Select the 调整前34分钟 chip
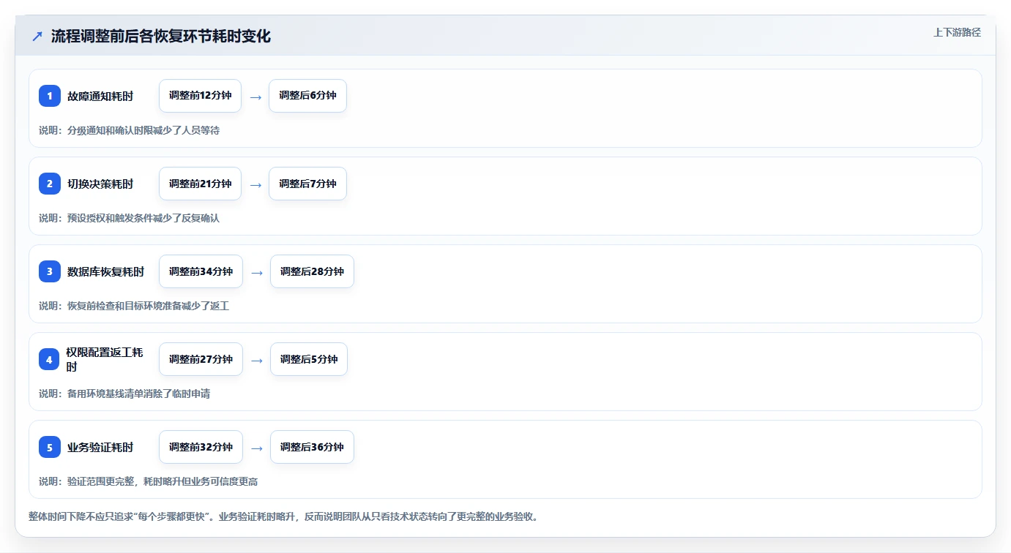1011x553 pixels. 201,271
